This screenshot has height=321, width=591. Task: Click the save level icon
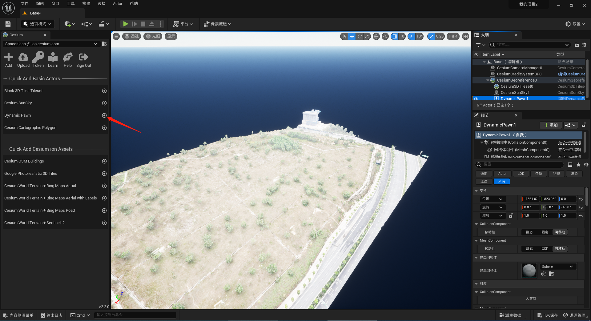coord(8,24)
